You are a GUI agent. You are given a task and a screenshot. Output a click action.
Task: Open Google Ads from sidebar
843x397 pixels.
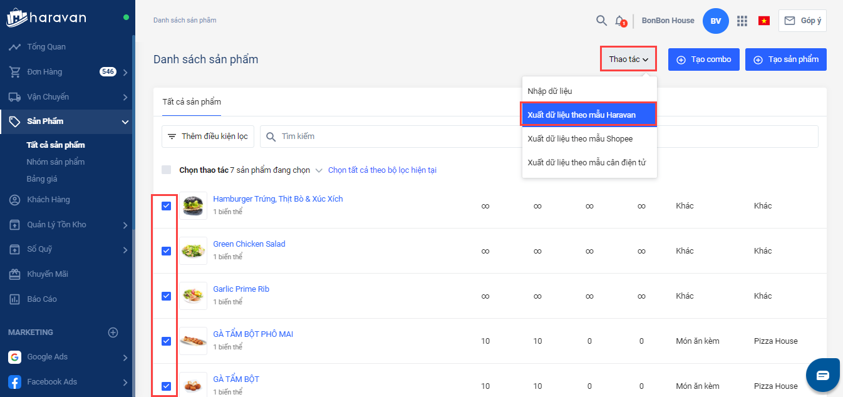tap(47, 357)
